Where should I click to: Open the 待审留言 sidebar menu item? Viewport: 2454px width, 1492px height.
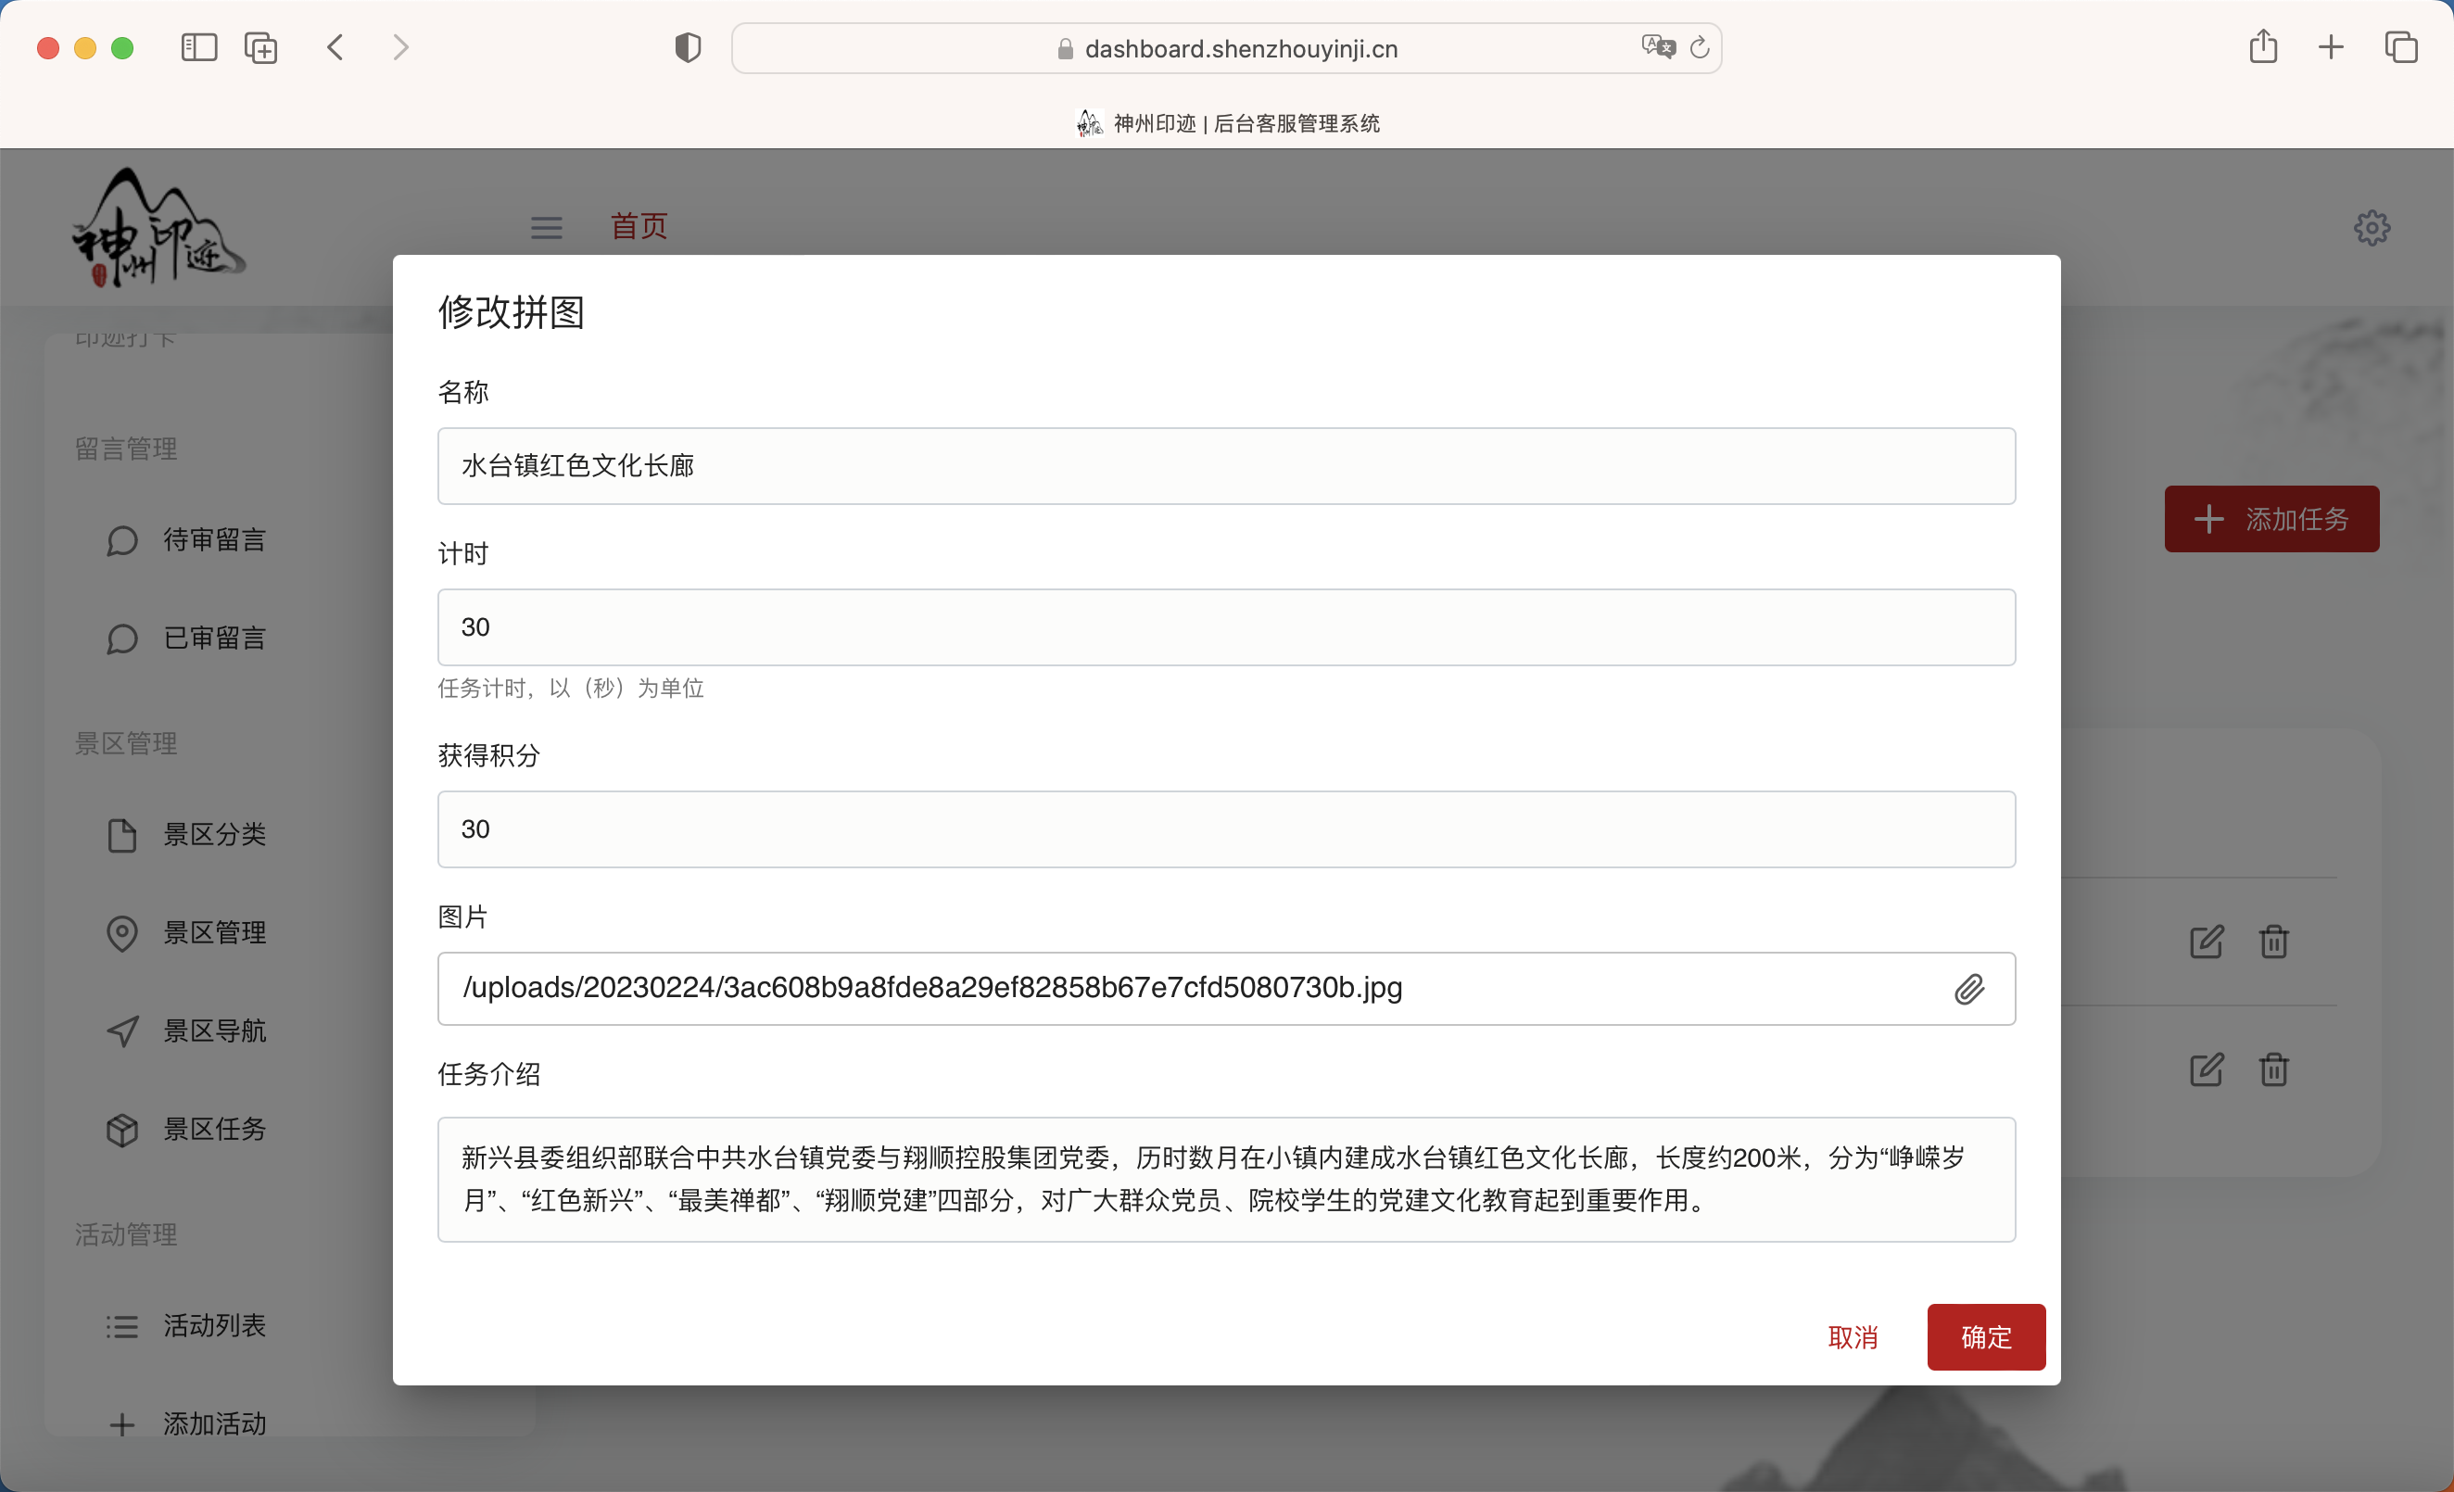(214, 540)
